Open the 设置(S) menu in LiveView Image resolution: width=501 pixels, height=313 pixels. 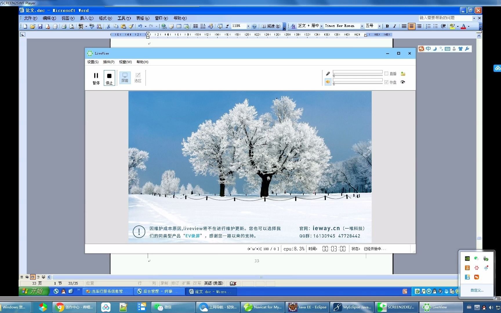pos(93,62)
